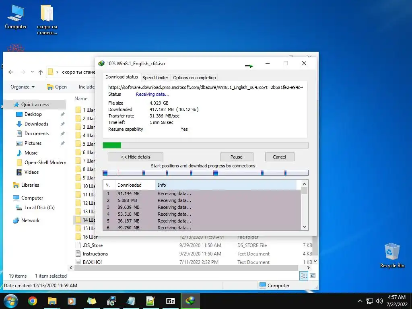The height and width of the screenshot is (309, 412).
Task: Open File Explorer from the taskbar
Action: 52,301
